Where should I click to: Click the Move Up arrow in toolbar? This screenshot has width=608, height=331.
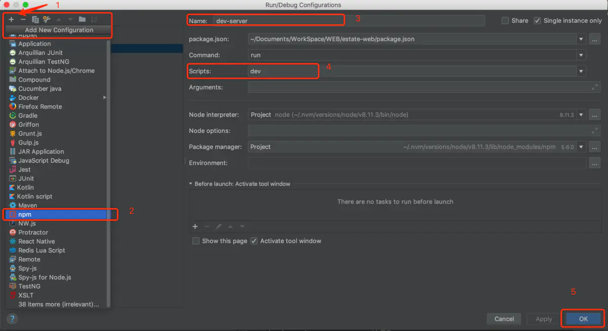(59, 19)
